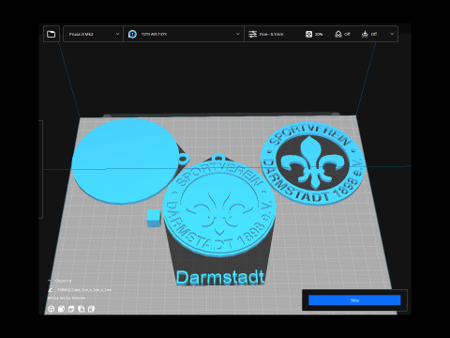450x338 pixels.
Task: Select the Fine 0.1mm profile label
Action: pyautogui.click(x=271, y=34)
